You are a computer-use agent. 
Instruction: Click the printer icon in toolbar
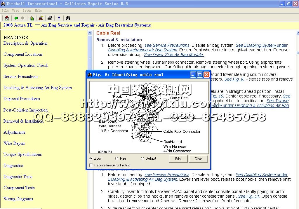50,18
